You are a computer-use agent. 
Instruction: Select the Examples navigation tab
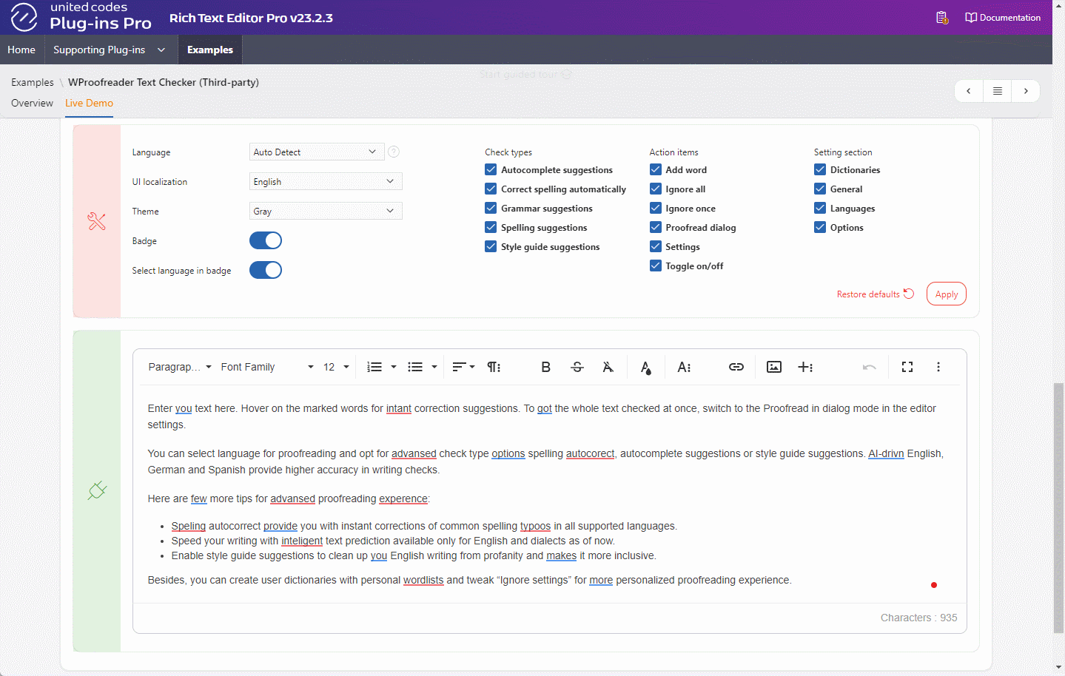[210, 50]
